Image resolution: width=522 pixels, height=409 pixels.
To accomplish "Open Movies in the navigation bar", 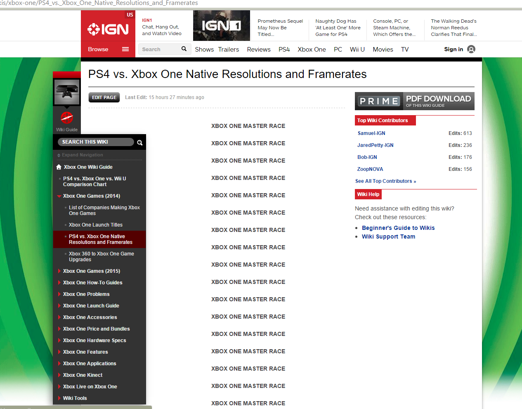I will click(383, 50).
